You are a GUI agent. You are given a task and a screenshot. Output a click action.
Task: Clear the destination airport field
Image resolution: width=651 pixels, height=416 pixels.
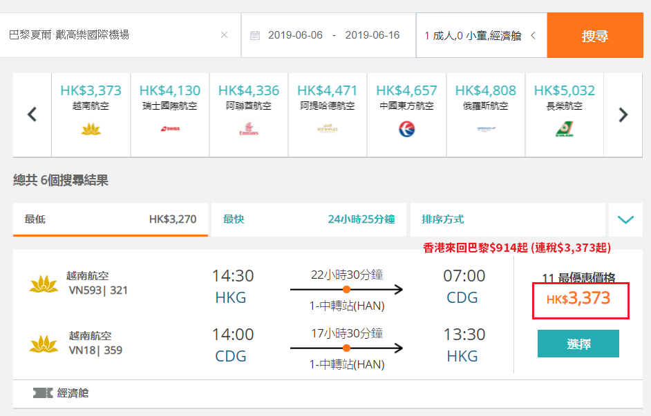pos(224,34)
